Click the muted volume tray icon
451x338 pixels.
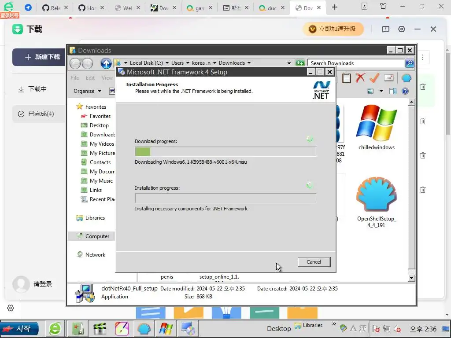398,329
